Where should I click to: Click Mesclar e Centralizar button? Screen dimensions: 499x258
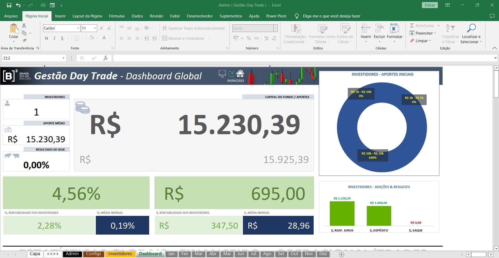tap(184, 38)
